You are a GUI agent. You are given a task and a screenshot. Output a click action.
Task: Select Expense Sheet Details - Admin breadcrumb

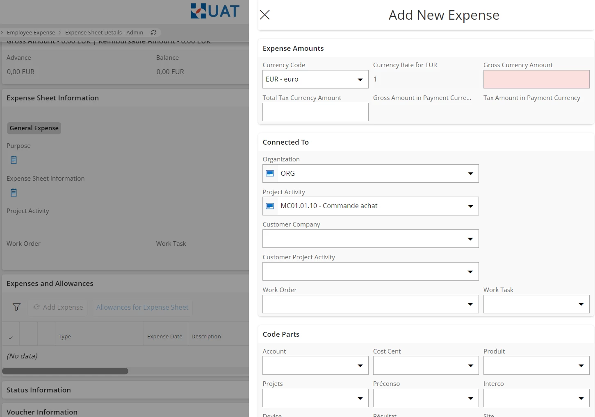[104, 33]
